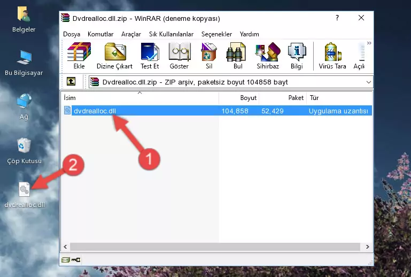Sort files by Paket column header
Image resolution: width=411 pixels, height=277 pixels.
283,98
